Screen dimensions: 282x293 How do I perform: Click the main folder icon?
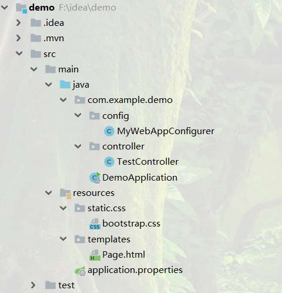51,69
